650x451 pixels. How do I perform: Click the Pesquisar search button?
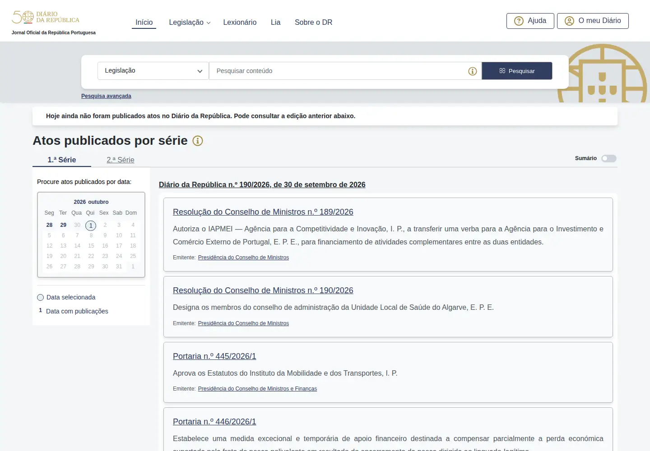coord(517,71)
